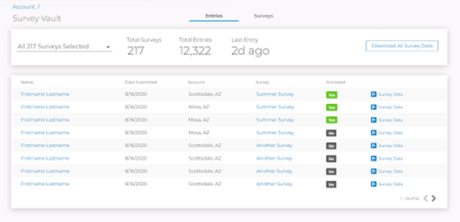The height and width of the screenshot is (222, 460).
Task: Click Download All Survey Data button
Action: coord(402,46)
